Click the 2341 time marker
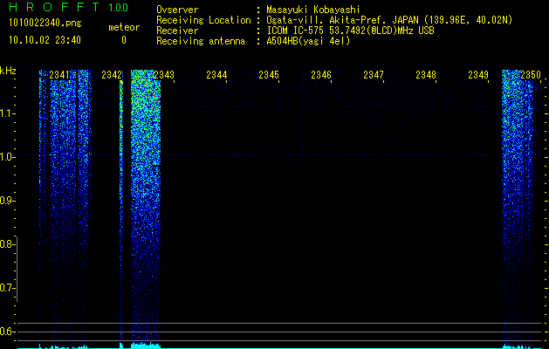Image resolution: width=549 pixels, height=349 pixels. (59, 74)
